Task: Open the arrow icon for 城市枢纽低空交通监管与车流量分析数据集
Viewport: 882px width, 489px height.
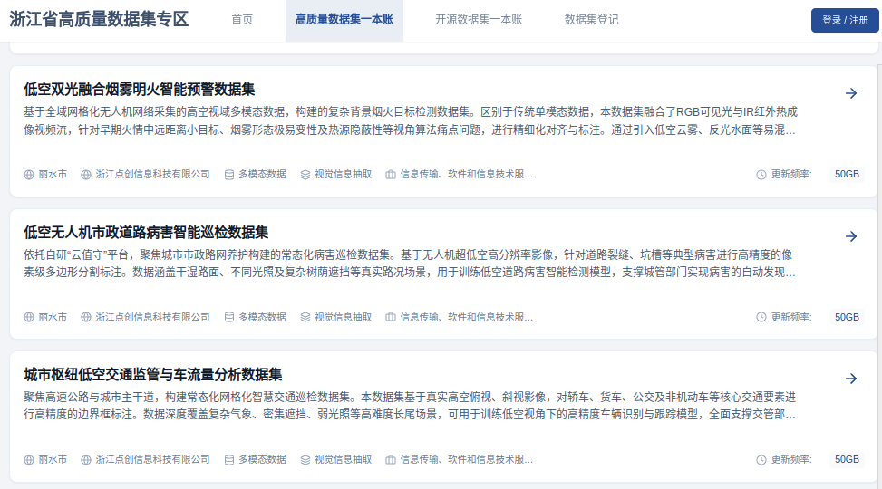Action: pyautogui.click(x=851, y=379)
